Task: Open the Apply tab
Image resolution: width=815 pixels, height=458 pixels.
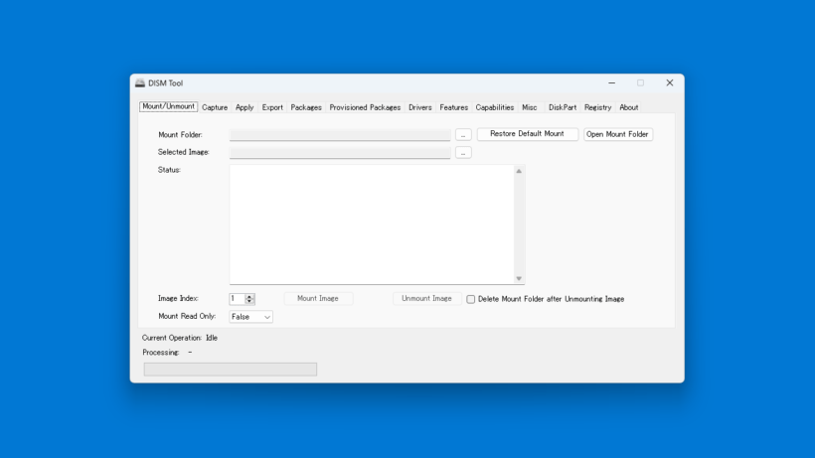Action: point(244,107)
